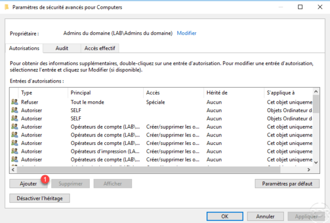Sort entries by the Type column header

(x=43, y=93)
